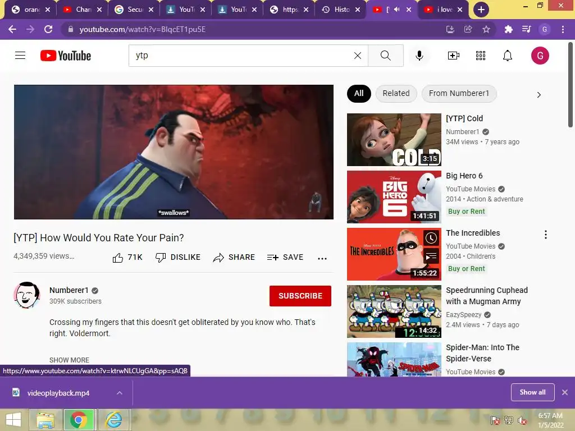575x431 pixels.
Task: Open Windows Start menu
Action: click(x=13, y=420)
